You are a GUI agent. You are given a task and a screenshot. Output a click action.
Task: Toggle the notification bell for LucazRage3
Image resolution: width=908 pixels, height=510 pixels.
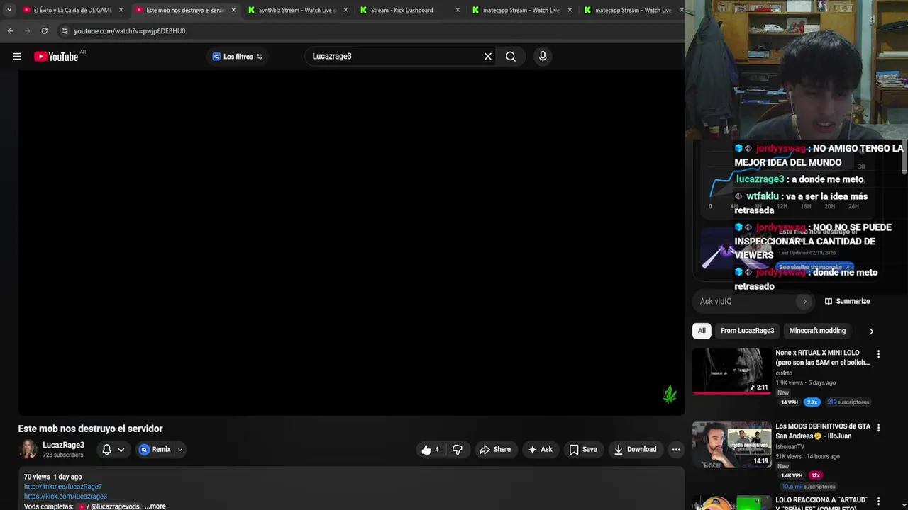coord(106,450)
